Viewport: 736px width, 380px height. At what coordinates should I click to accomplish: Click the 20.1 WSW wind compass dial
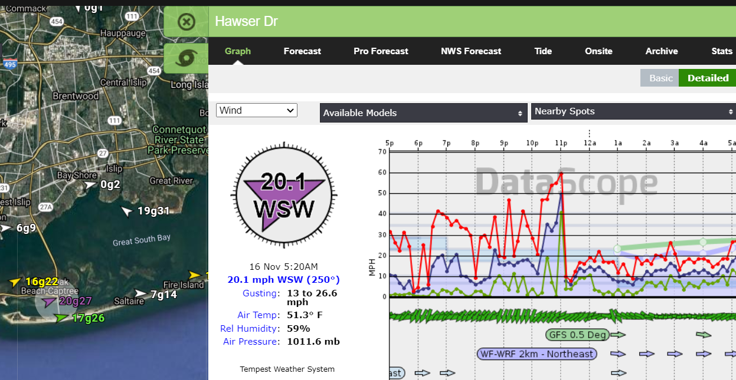pyautogui.click(x=285, y=194)
